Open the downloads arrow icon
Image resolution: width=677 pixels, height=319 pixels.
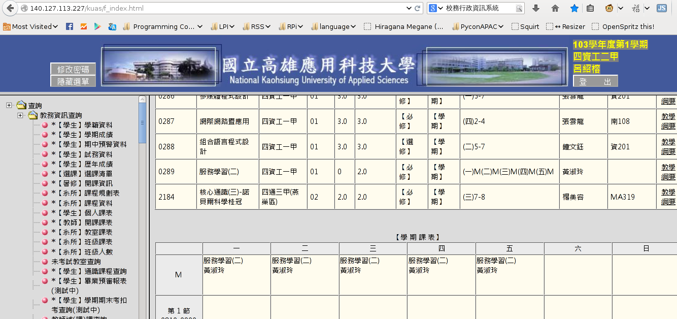pyautogui.click(x=536, y=8)
